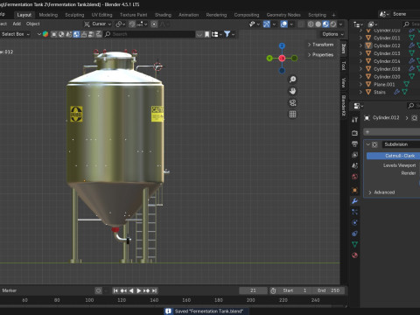Switch to the Modeling workspace tab
The image size is (420, 315).
(48, 15)
